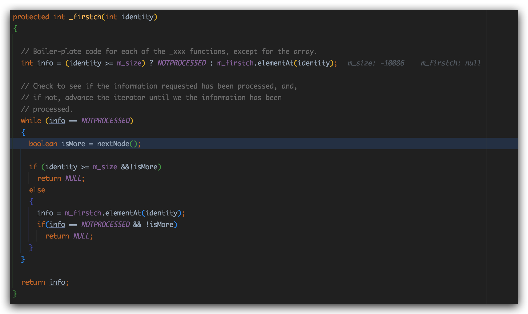Screen dimensions: 528x314
Task: Click the highlighted isMore variable declaration
Action: click(x=73, y=144)
